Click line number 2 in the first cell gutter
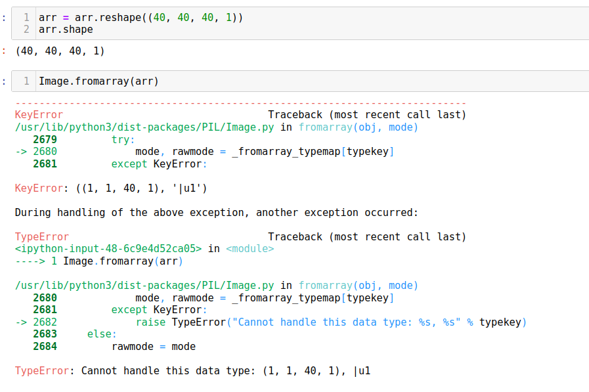The image size is (589, 392). pyautogui.click(x=26, y=30)
